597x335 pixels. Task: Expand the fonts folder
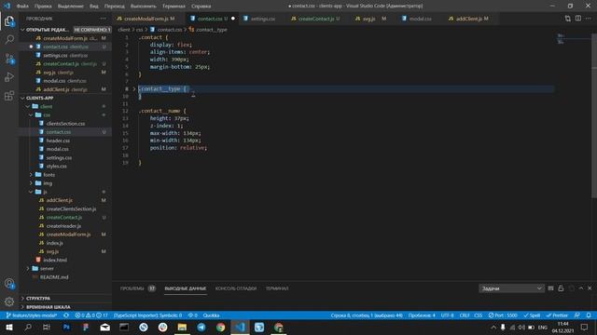click(x=31, y=175)
